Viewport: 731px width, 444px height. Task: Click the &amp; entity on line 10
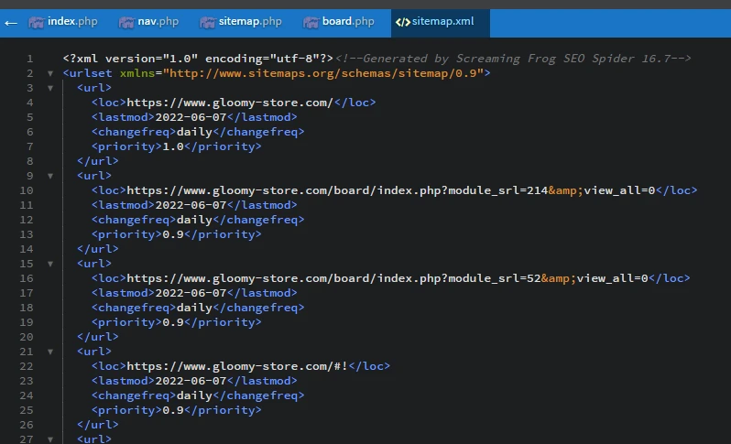(x=565, y=190)
